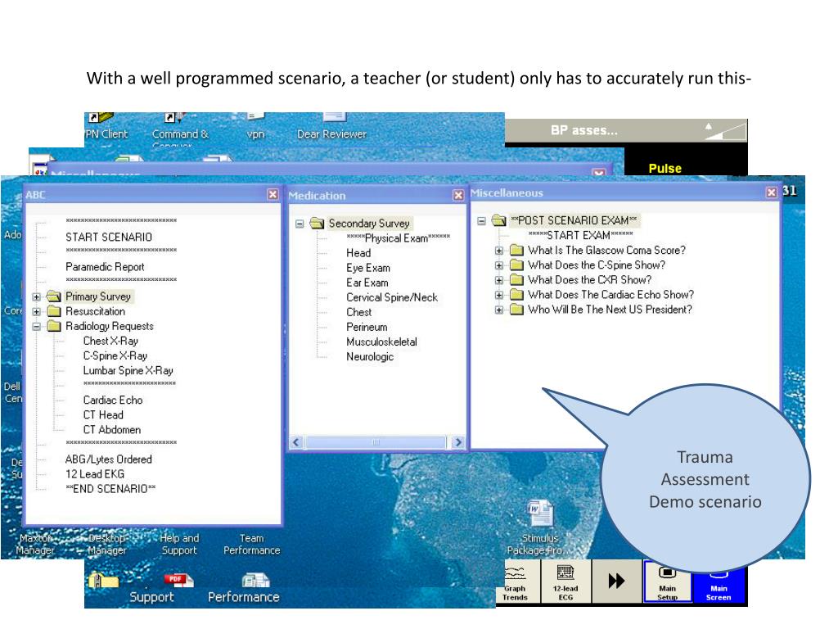Select Lumbar Spine X-Ray request
Image resolution: width=838 pixels, height=629 pixels.
point(128,370)
